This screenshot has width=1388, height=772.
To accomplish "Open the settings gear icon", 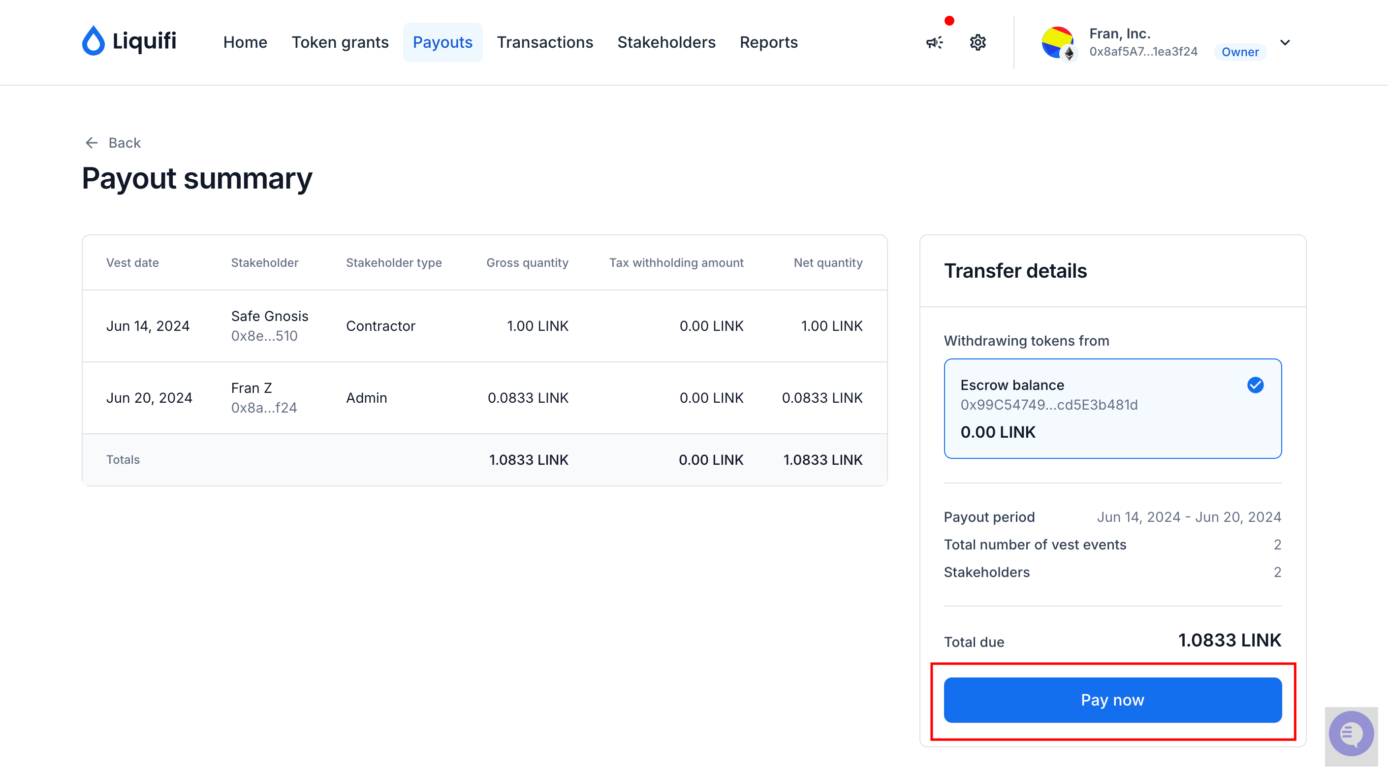I will click(x=978, y=42).
